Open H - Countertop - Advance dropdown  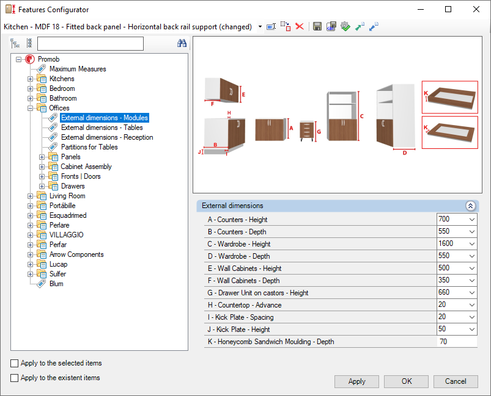coord(472,304)
